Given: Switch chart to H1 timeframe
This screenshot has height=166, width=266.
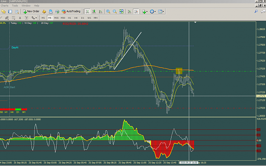Looking at the screenshot, I should coord(69,18).
